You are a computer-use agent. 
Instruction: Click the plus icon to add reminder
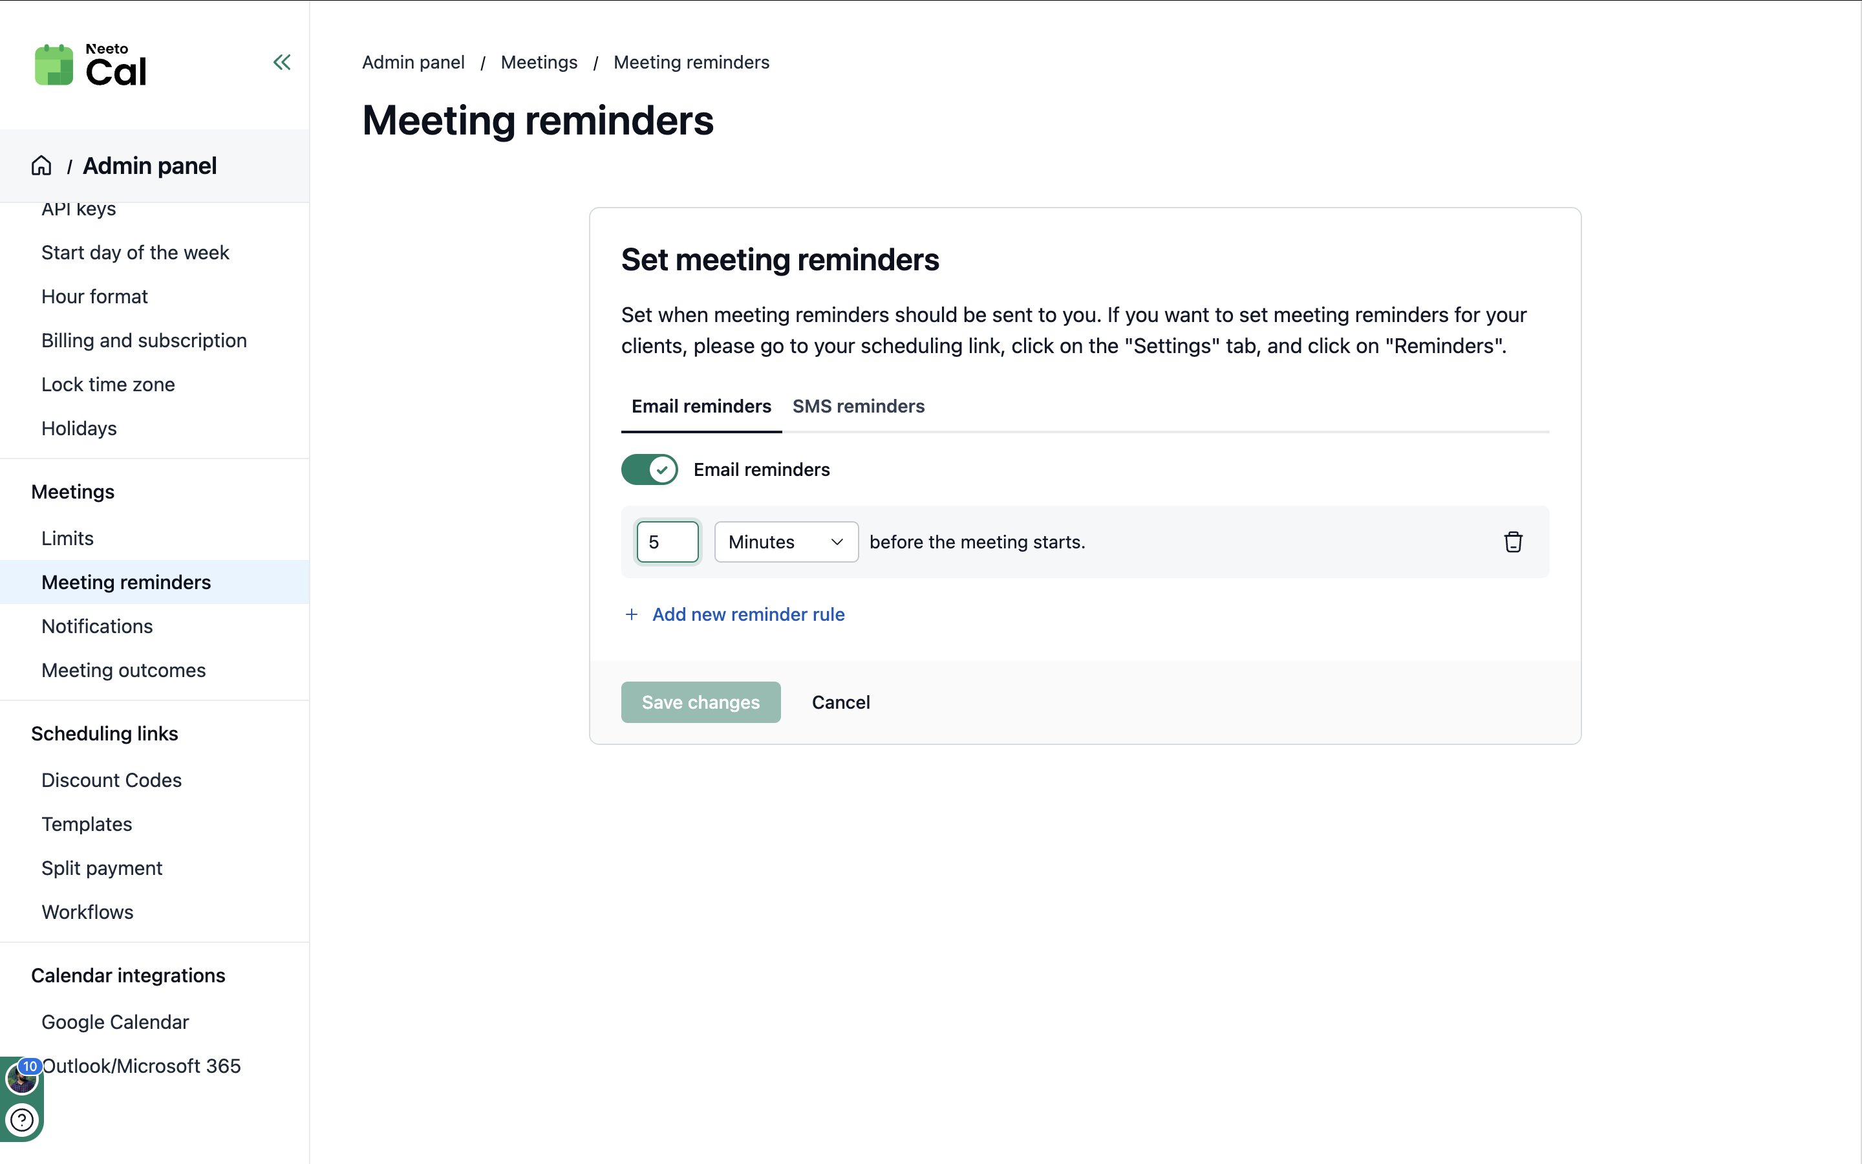(x=632, y=614)
